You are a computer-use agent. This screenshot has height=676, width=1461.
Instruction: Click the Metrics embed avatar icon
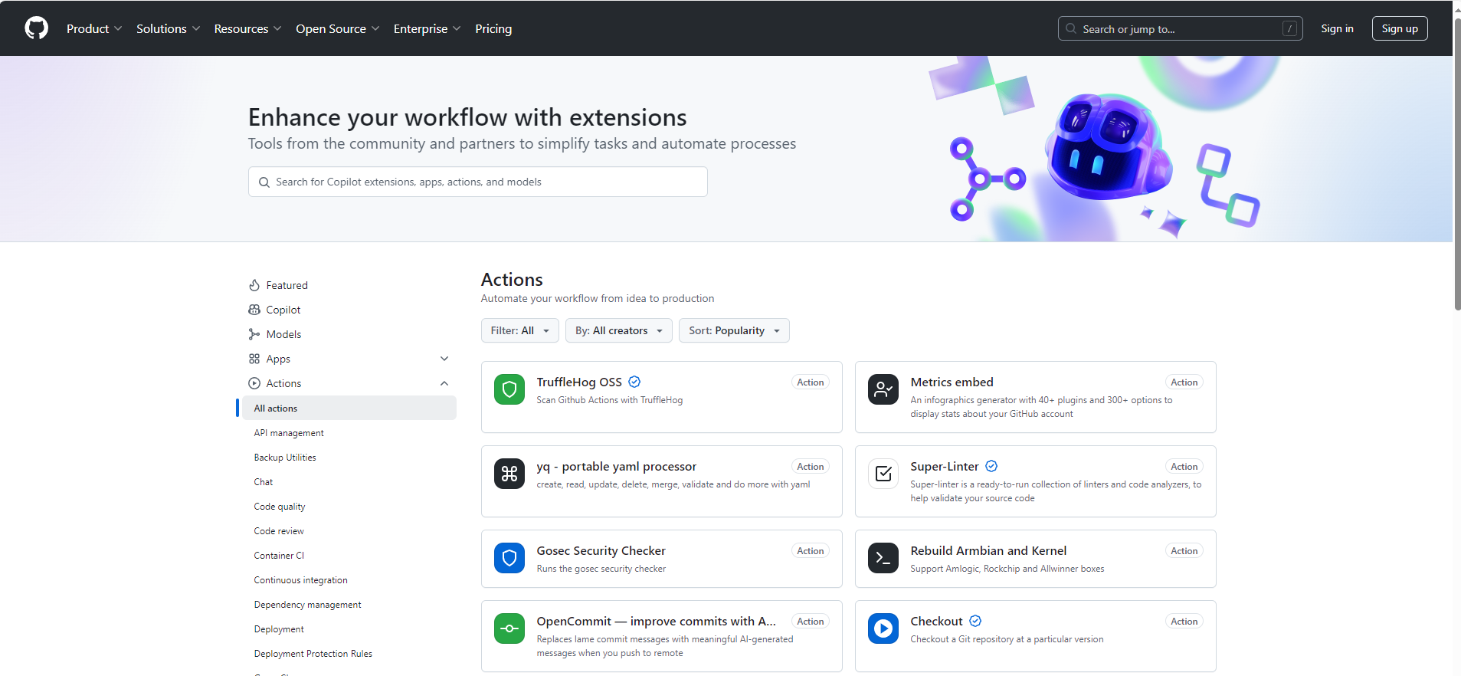click(x=883, y=389)
